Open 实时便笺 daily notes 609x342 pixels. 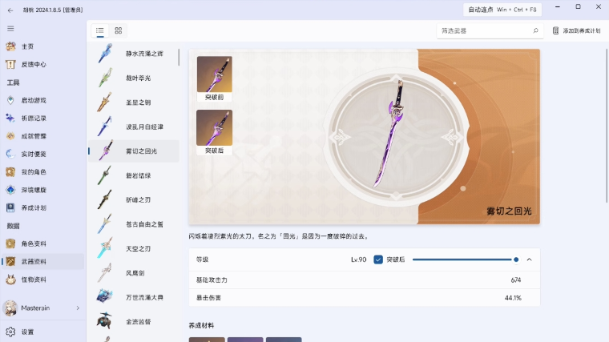(42, 154)
